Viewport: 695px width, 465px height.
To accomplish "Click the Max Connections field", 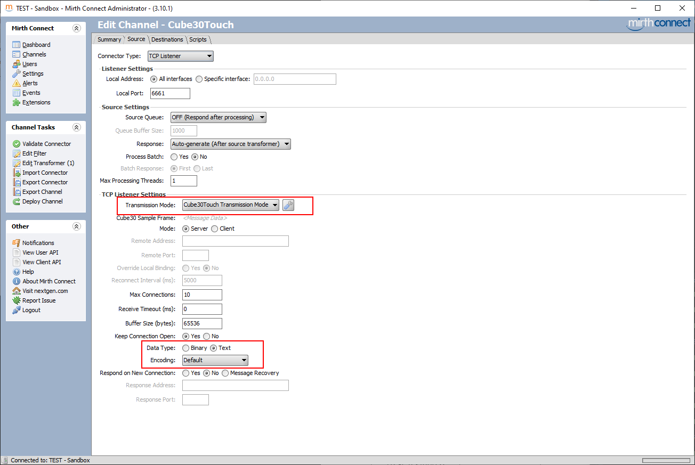I will 202,295.
